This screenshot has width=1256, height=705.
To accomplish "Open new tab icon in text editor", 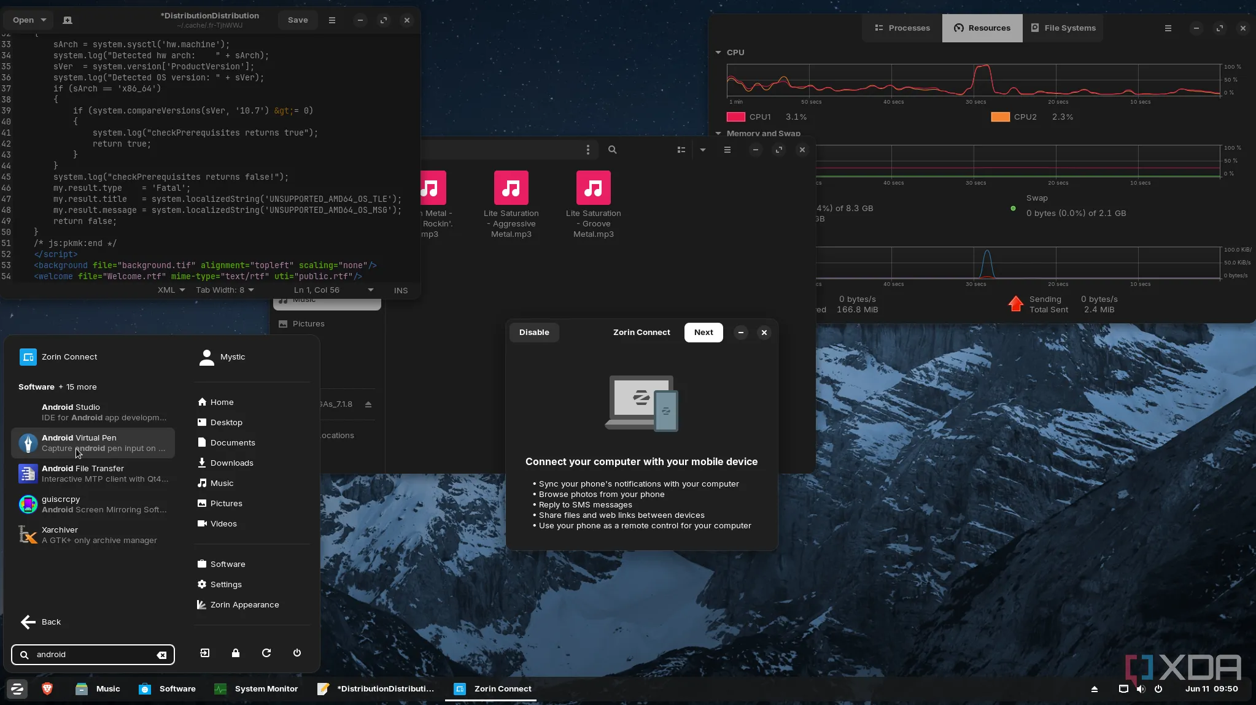I will (68, 20).
